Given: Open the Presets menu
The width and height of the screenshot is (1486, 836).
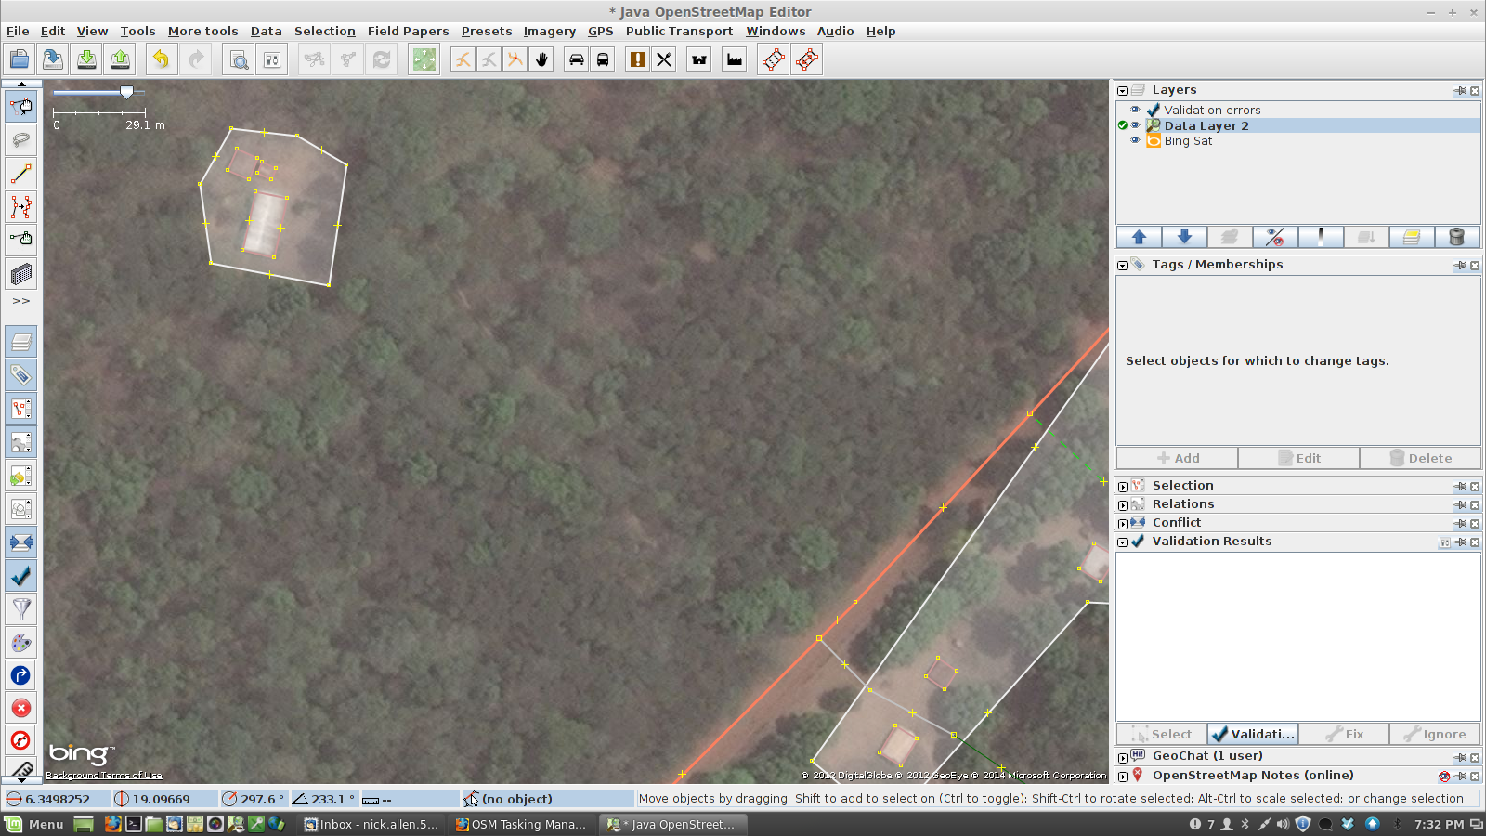Looking at the screenshot, I should pos(487,31).
